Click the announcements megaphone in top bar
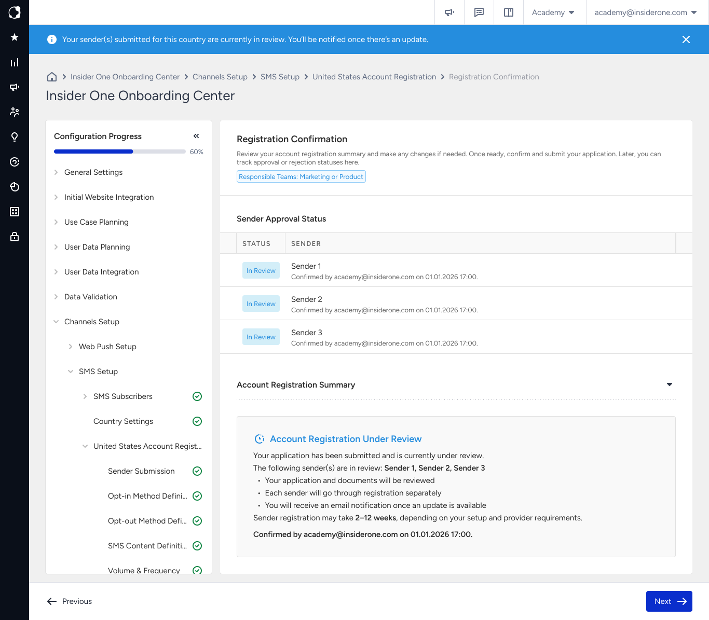 click(449, 12)
